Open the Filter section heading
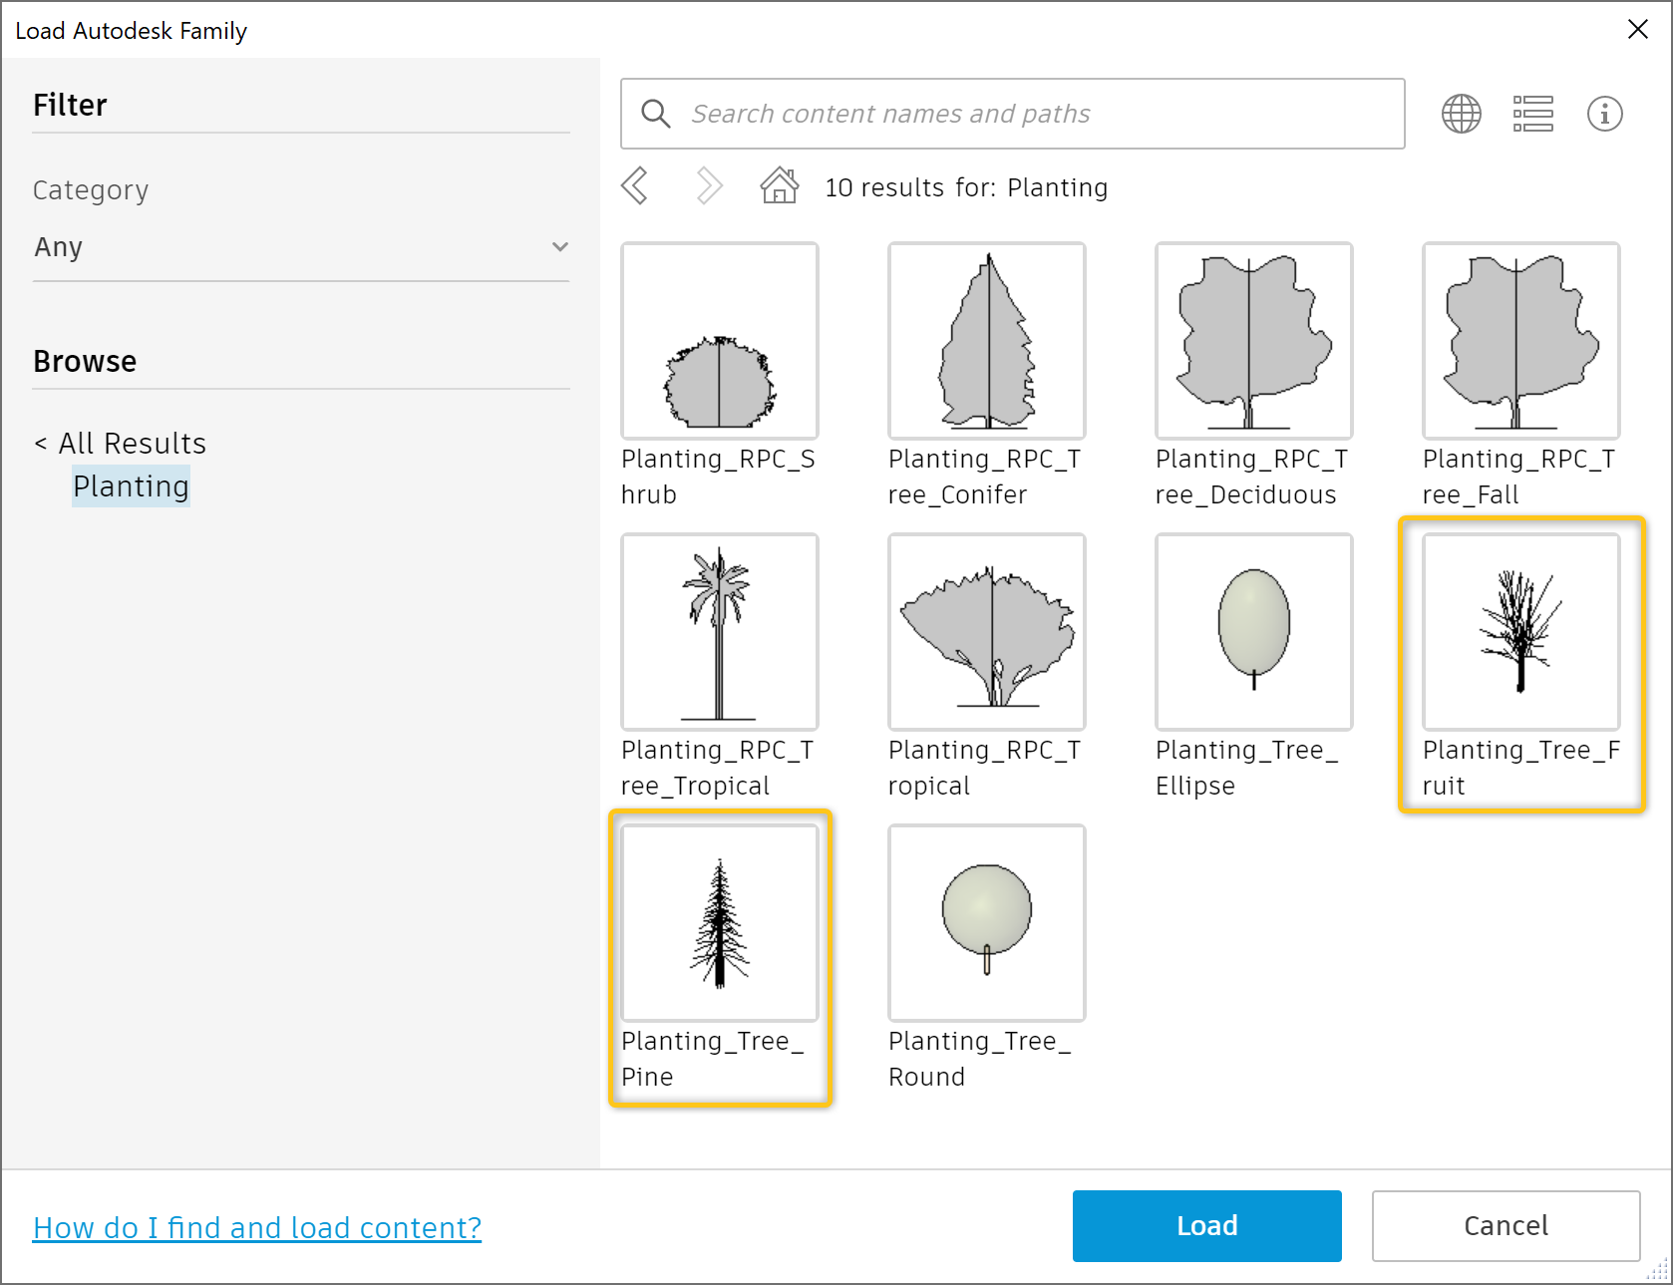Viewport: 1673px width, 1285px height. click(x=70, y=104)
